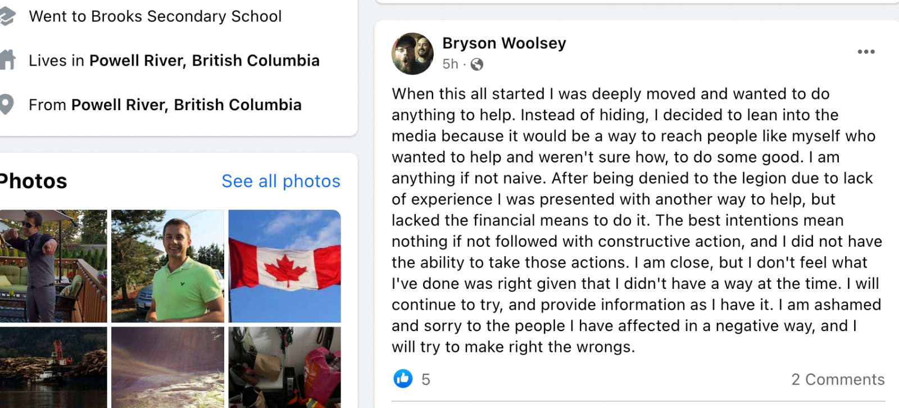
Task: Click the '5' reaction count
Action: tap(426, 379)
